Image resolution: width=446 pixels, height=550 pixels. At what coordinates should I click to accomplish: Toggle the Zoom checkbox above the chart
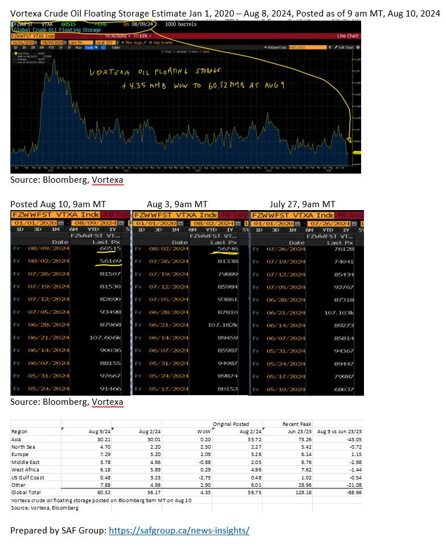coord(202,52)
